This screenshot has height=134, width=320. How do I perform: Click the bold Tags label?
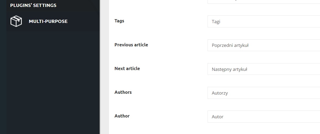coord(119,21)
